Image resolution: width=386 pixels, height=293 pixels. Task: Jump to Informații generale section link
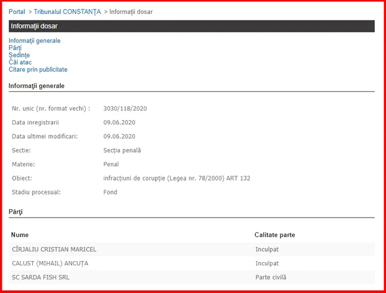[34, 41]
